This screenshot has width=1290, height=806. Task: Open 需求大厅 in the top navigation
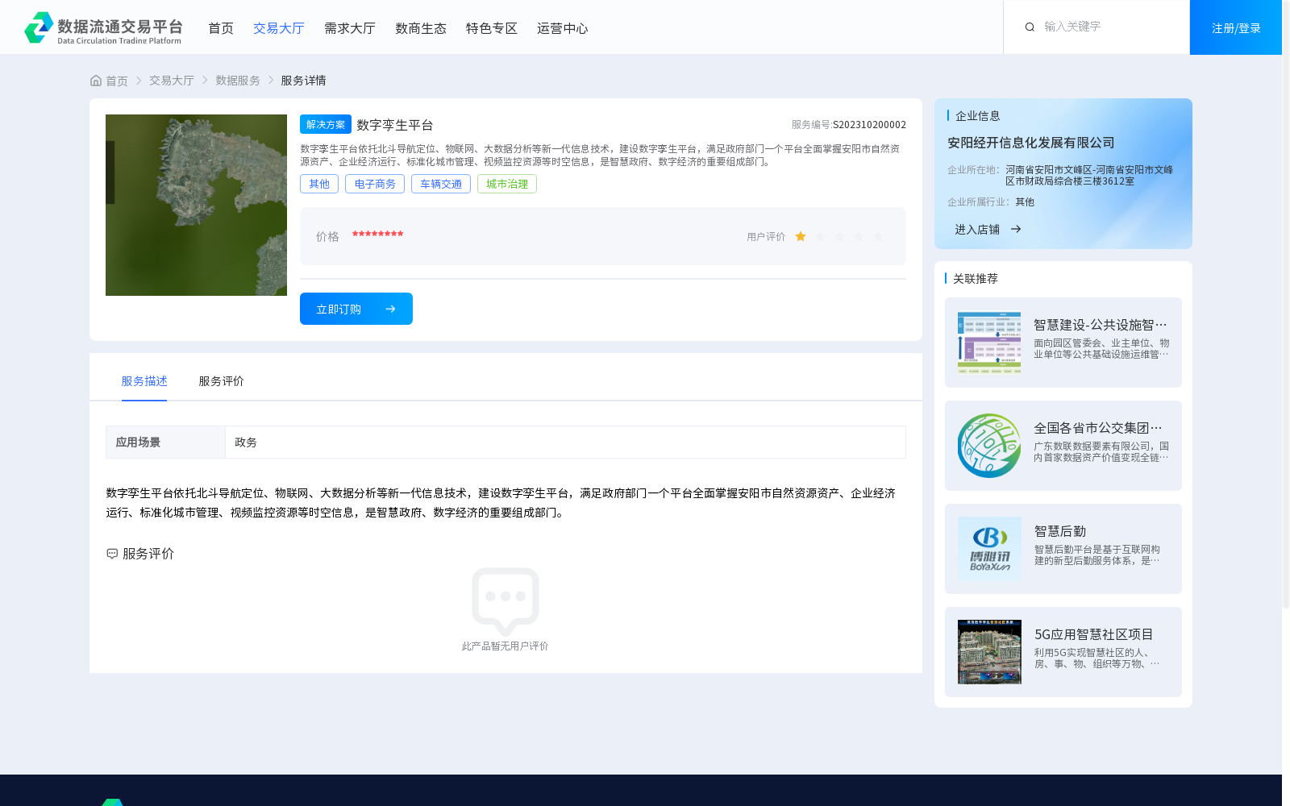click(x=350, y=28)
